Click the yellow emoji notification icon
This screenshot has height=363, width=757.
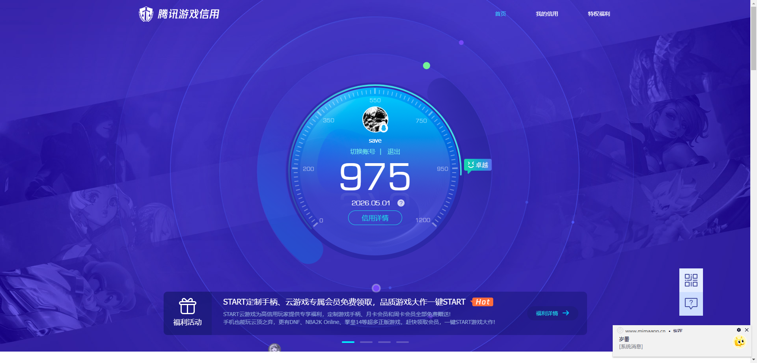(x=740, y=341)
